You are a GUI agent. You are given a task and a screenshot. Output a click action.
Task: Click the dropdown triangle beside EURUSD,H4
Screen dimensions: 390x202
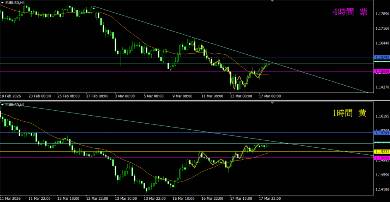pyautogui.click(x=3, y=3)
